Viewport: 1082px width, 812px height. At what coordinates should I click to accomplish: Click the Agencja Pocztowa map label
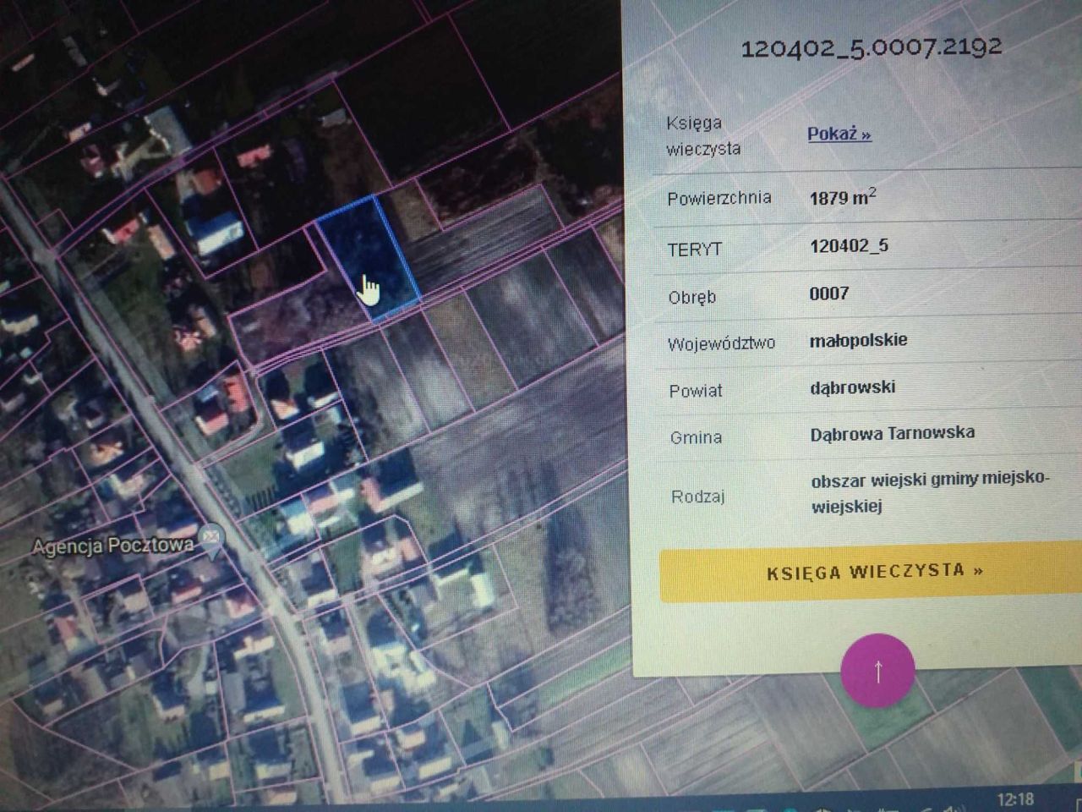[x=112, y=546]
